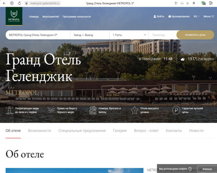Open the Галерея tab
This screenshot has width=217, height=173.
pos(120,131)
